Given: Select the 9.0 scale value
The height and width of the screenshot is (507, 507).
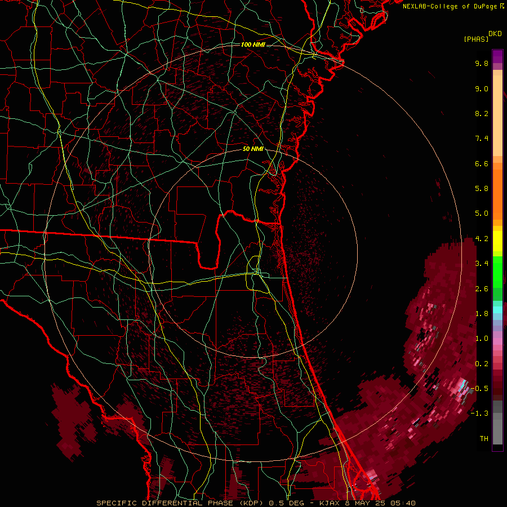Looking at the screenshot, I should 482,88.
